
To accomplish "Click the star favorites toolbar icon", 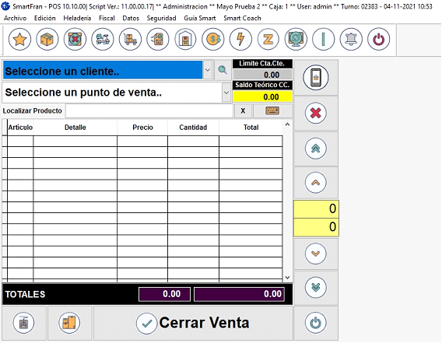I will pyautogui.click(x=19, y=39).
